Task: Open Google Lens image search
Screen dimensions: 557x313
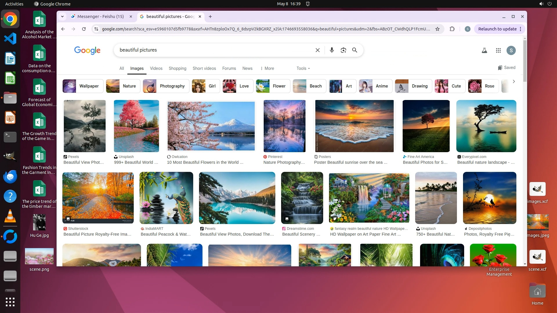Action: pos(343,50)
